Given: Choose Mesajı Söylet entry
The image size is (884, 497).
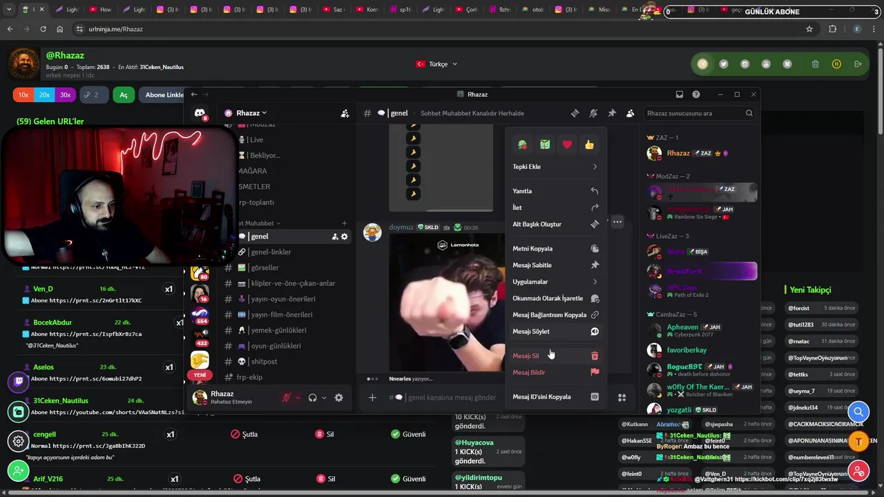Looking at the screenshot, I should [x=555, y=331].
